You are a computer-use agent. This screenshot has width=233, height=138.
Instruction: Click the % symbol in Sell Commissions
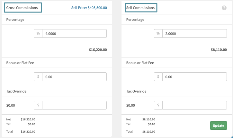(x=158, y=34)
